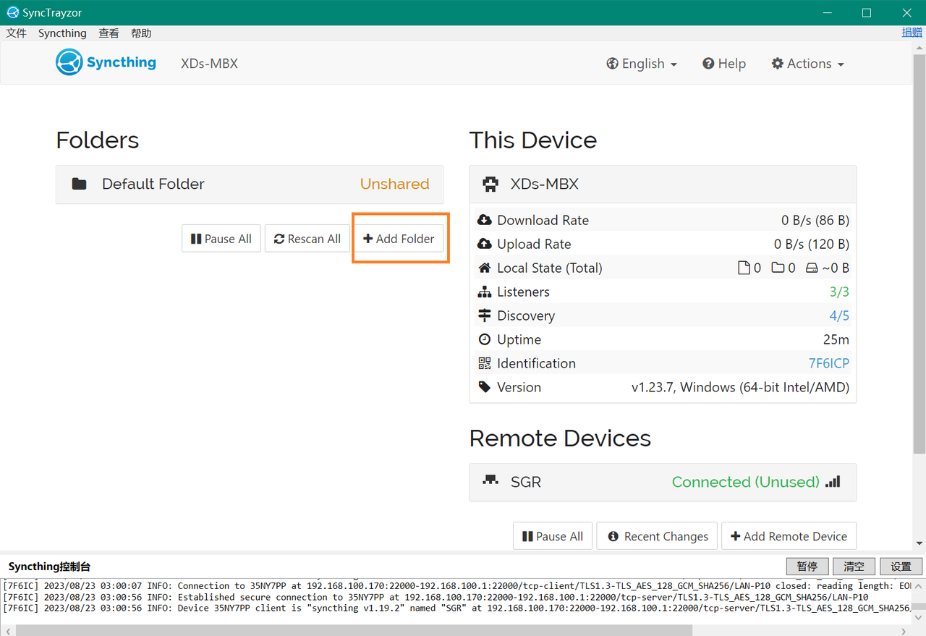The height and width of the screenshot is (636, 926).
Task: Click the 4/5 Discovery value
Action: pos(839,315)
